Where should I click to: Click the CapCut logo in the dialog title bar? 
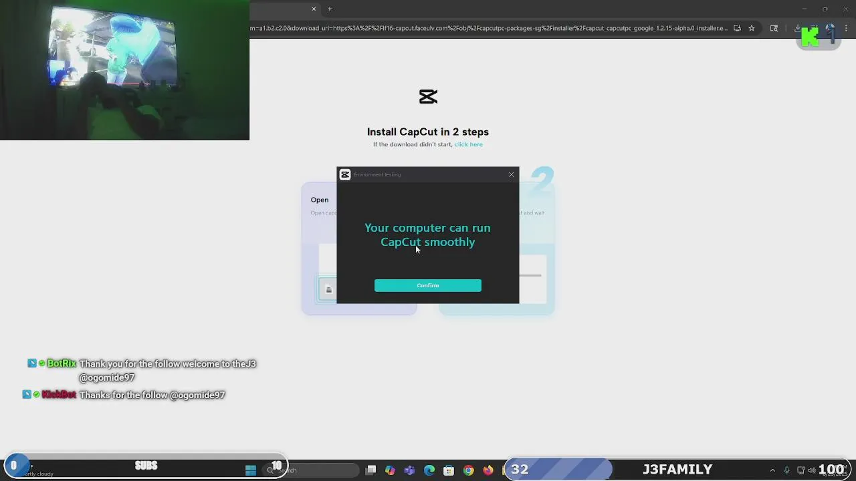[x=345, y=174]
